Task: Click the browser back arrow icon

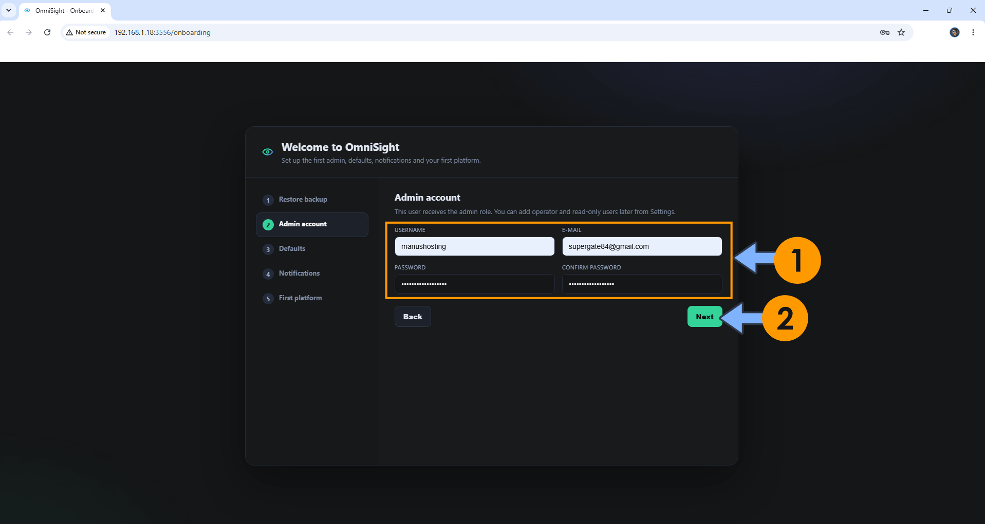Action: pyautogui.click(x=10, y=32)
